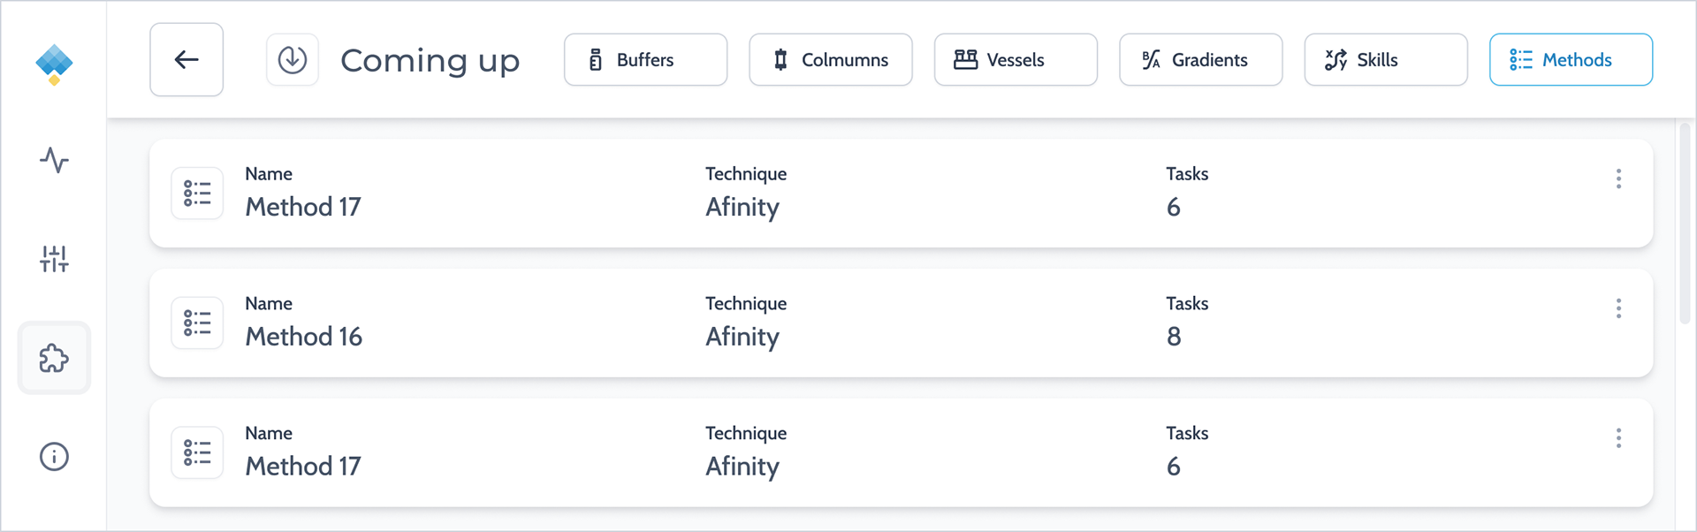
Task: Switch to the Colmumns tab
Action: (x=831, y=60)
